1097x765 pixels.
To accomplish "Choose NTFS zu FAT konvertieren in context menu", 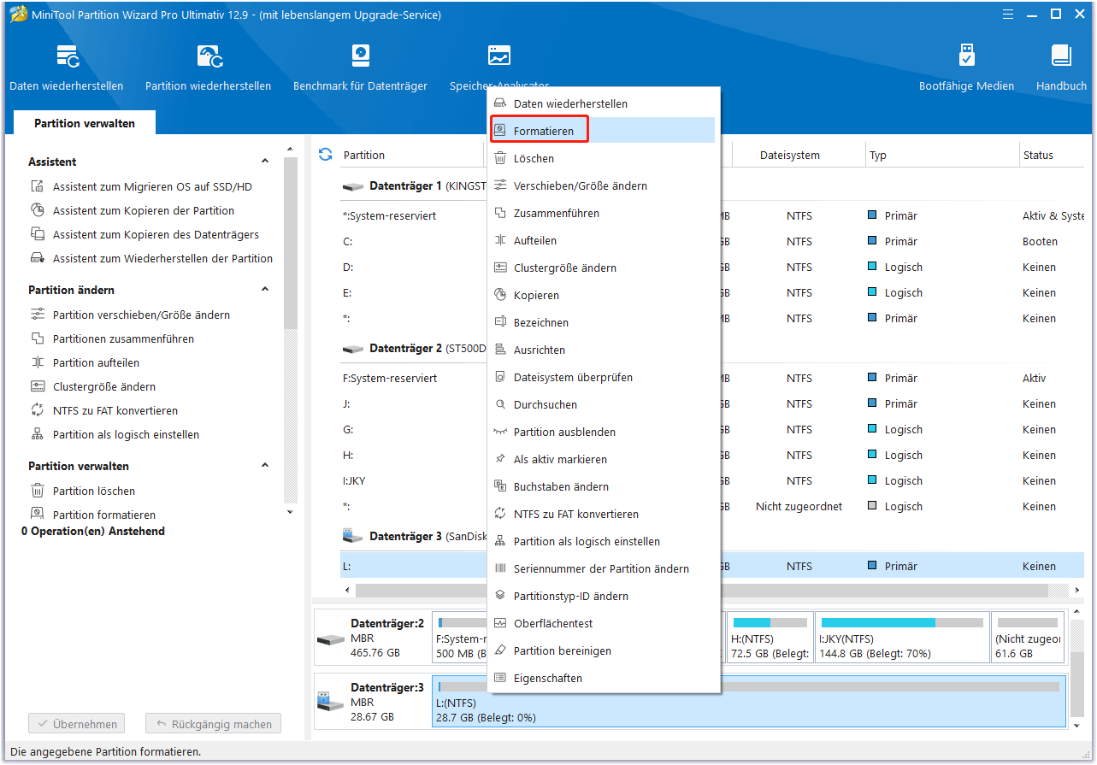I will click(602, 514).
